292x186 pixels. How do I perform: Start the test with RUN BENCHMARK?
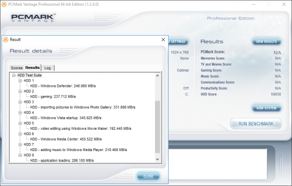pos(256,124)
